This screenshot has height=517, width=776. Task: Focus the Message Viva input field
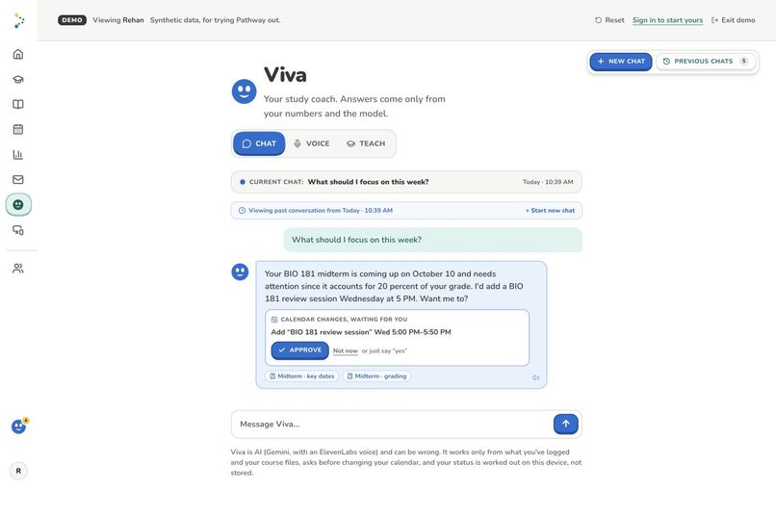tap(392, 424)
